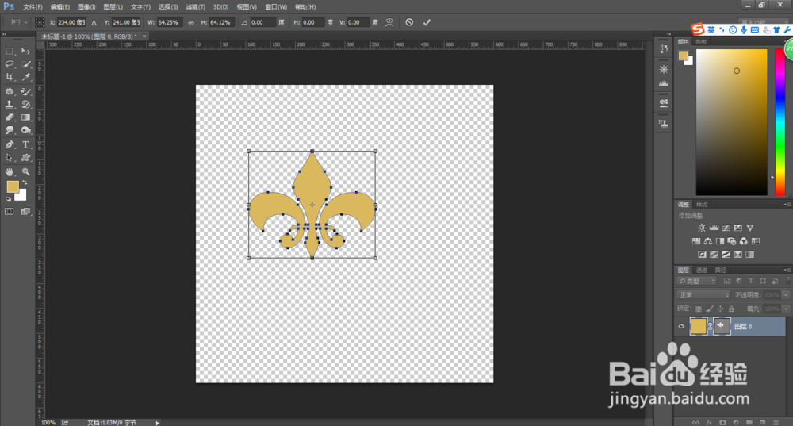Open the Adjustments panel flyout menu
The width and height of the screenshot is (793, 426).
(x=787, y=205)
